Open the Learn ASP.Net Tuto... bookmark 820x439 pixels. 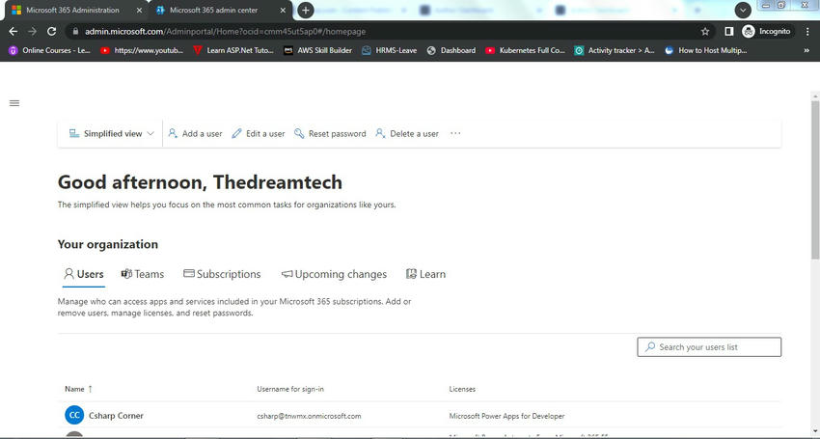233,50
